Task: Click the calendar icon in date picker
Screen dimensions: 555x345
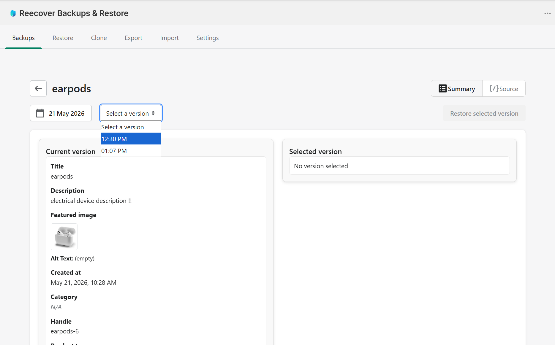Action: tap(40, 113)
